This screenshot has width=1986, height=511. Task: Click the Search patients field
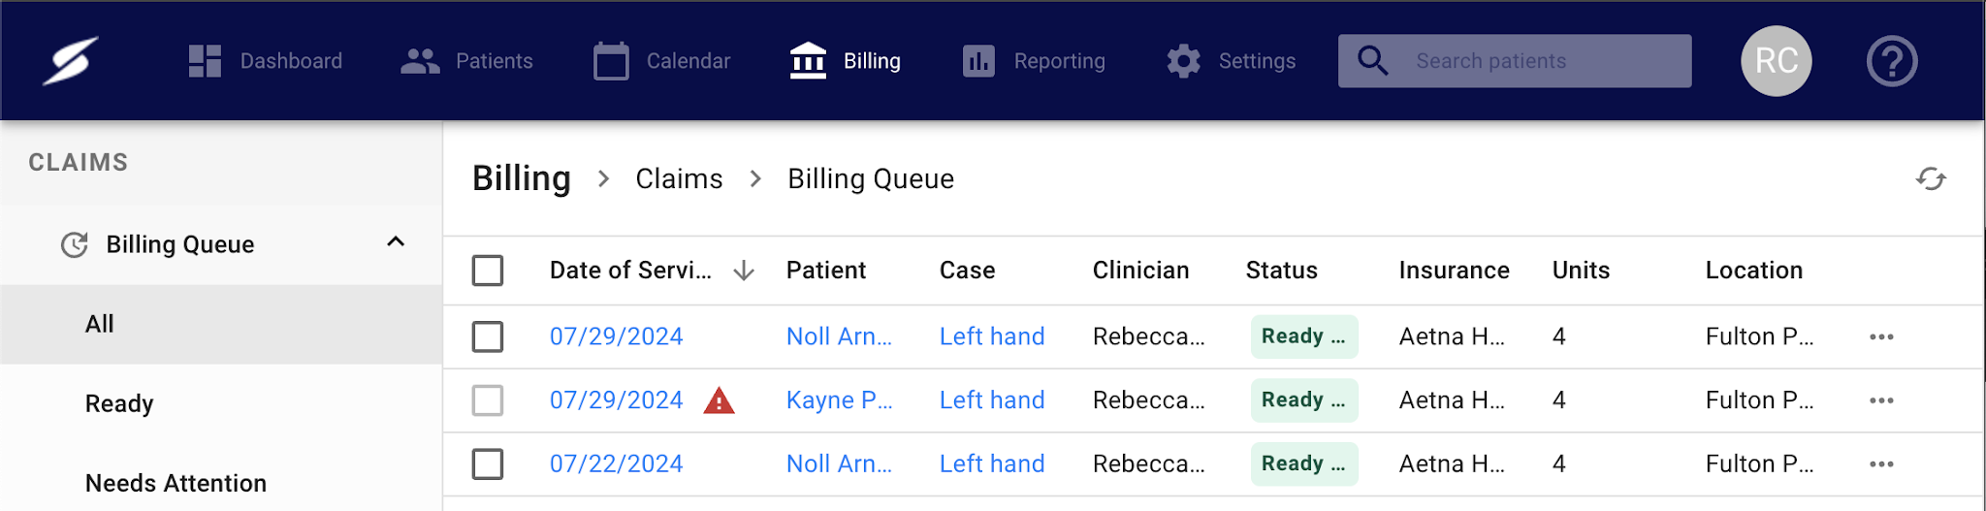[1542, 61]
